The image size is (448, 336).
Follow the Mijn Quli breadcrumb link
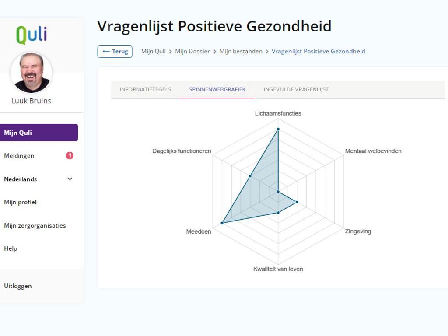153,51
